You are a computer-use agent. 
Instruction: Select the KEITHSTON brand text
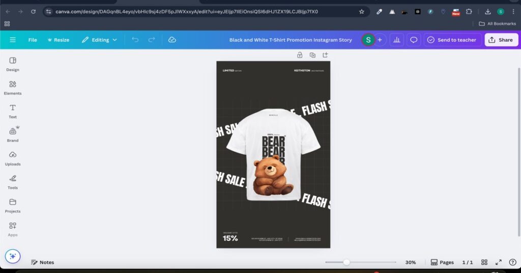(302, 70)
